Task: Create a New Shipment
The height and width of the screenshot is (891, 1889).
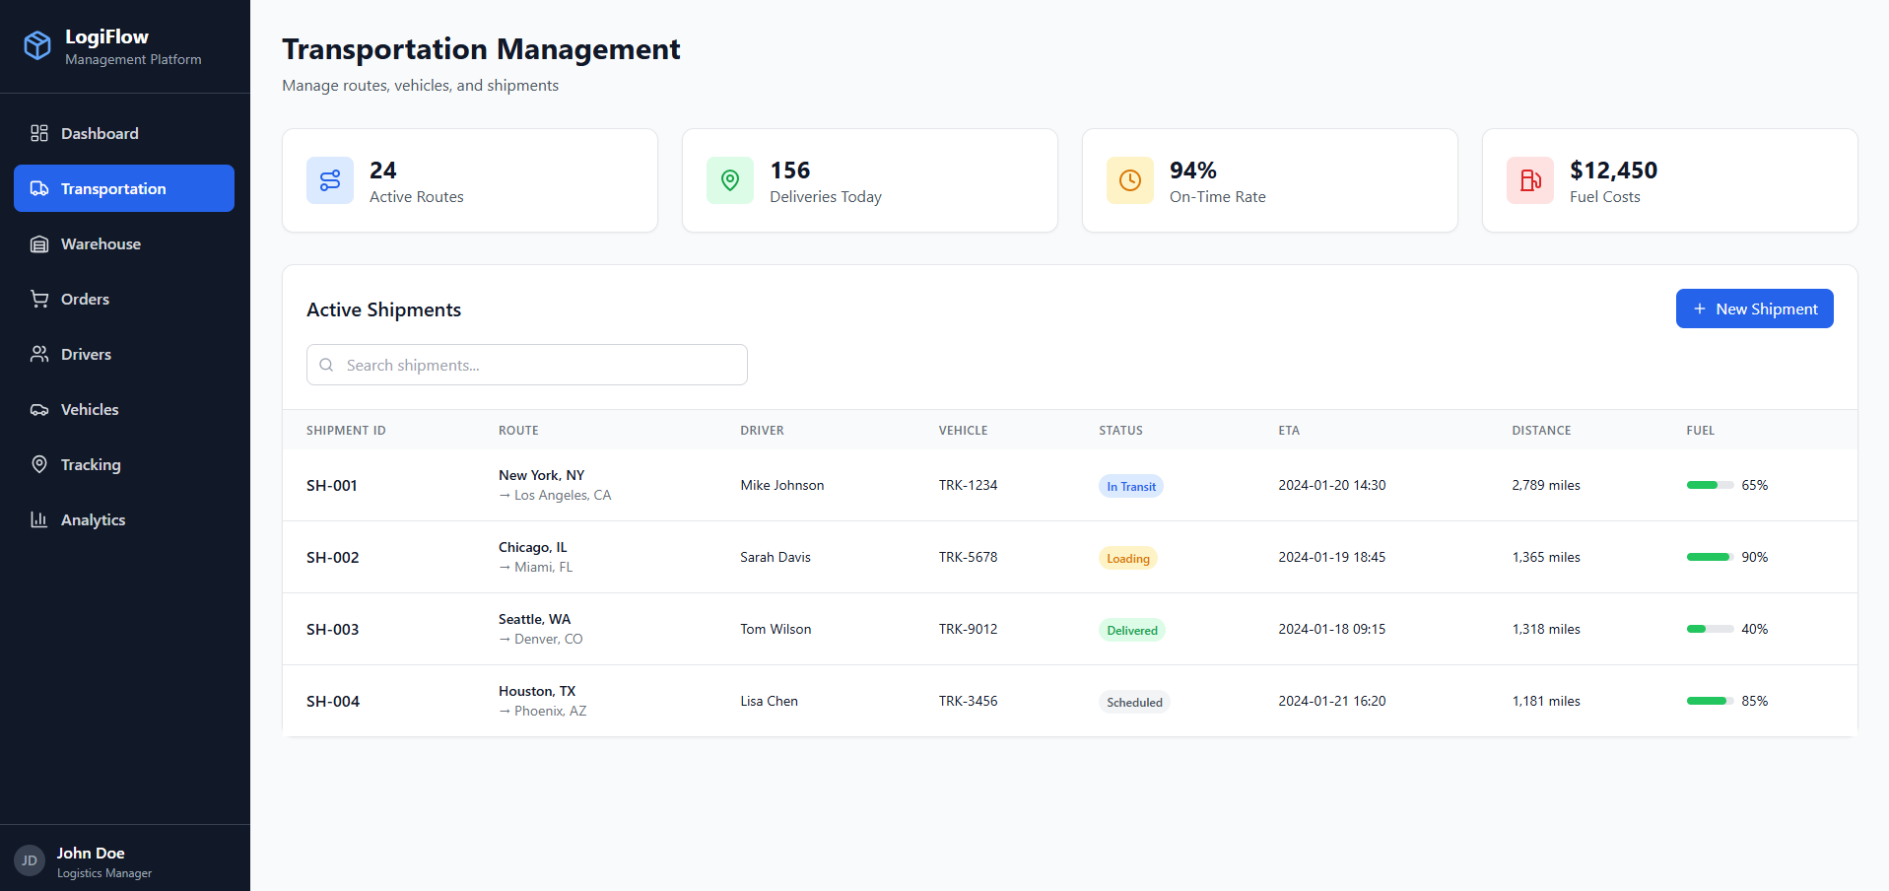Action: coord(1754,308)
